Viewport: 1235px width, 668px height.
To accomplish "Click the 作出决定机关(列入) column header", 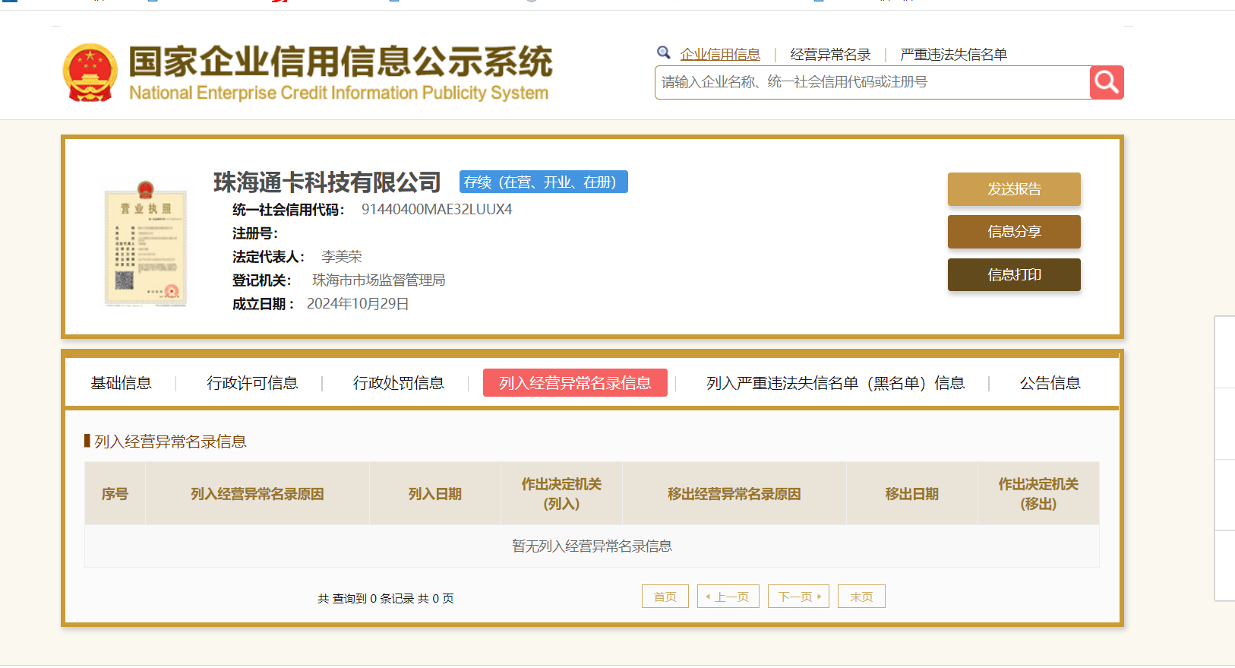I will pos(561,494).
